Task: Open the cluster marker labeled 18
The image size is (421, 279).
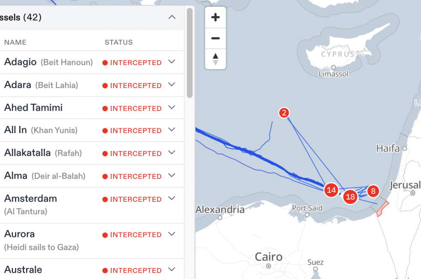Action: point(351,197)
